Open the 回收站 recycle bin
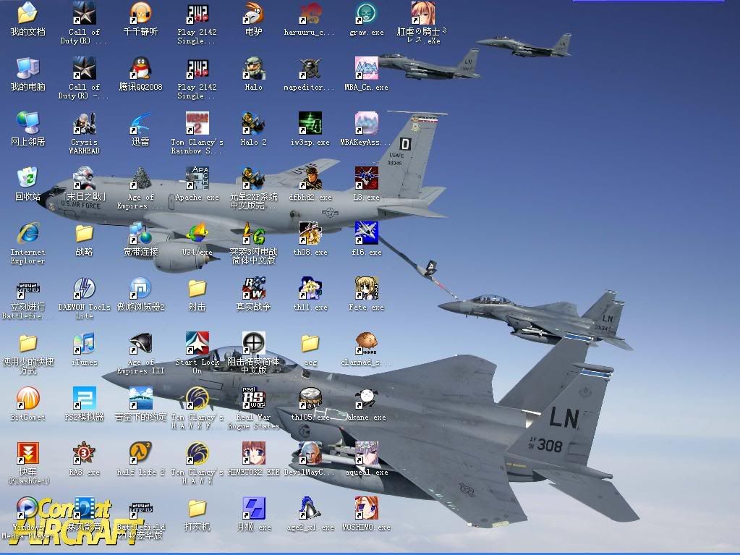The image size is (740, 555). (x=27, y=179)
